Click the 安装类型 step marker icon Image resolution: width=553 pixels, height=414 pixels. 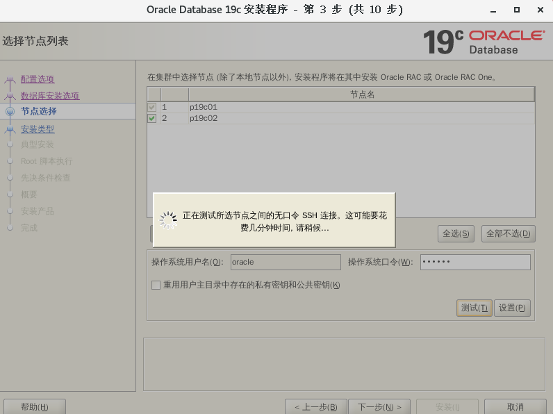pyautogui.click(x=10, y=129)
